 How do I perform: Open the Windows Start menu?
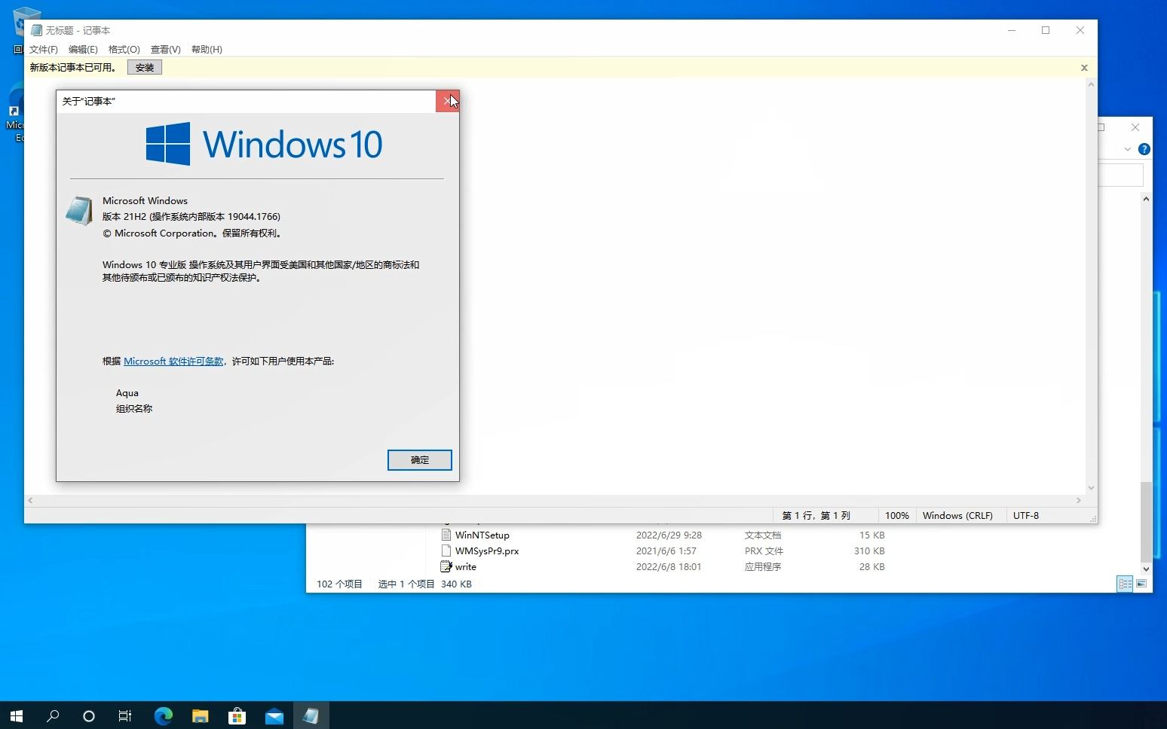[x=17, y=716]
